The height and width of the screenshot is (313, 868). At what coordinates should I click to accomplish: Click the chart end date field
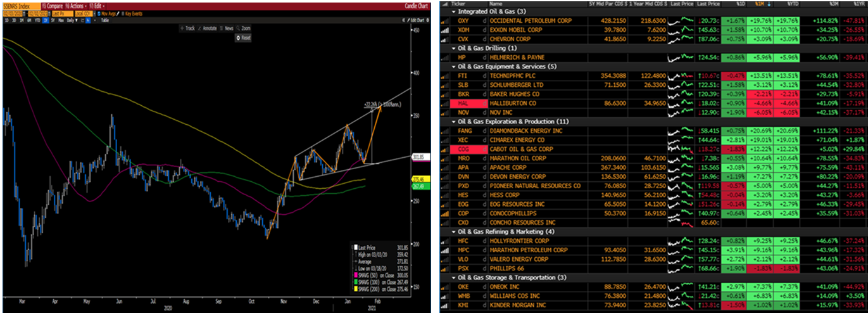pos(37,13)
